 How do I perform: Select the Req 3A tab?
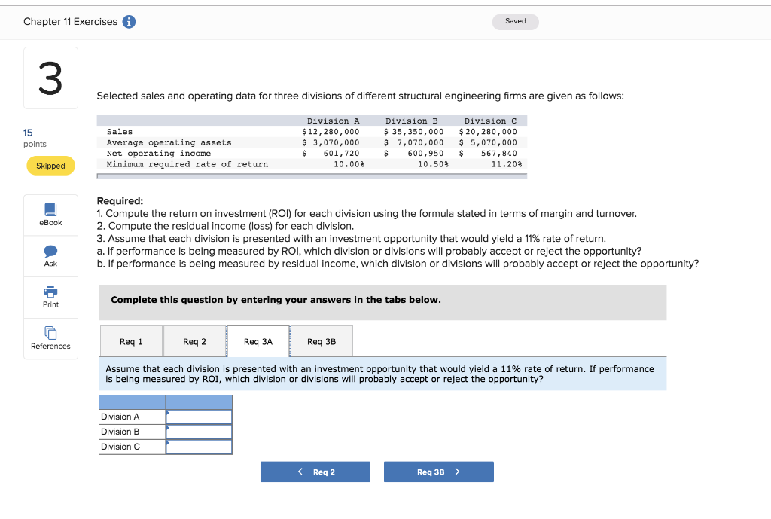[x=258, y=341]
